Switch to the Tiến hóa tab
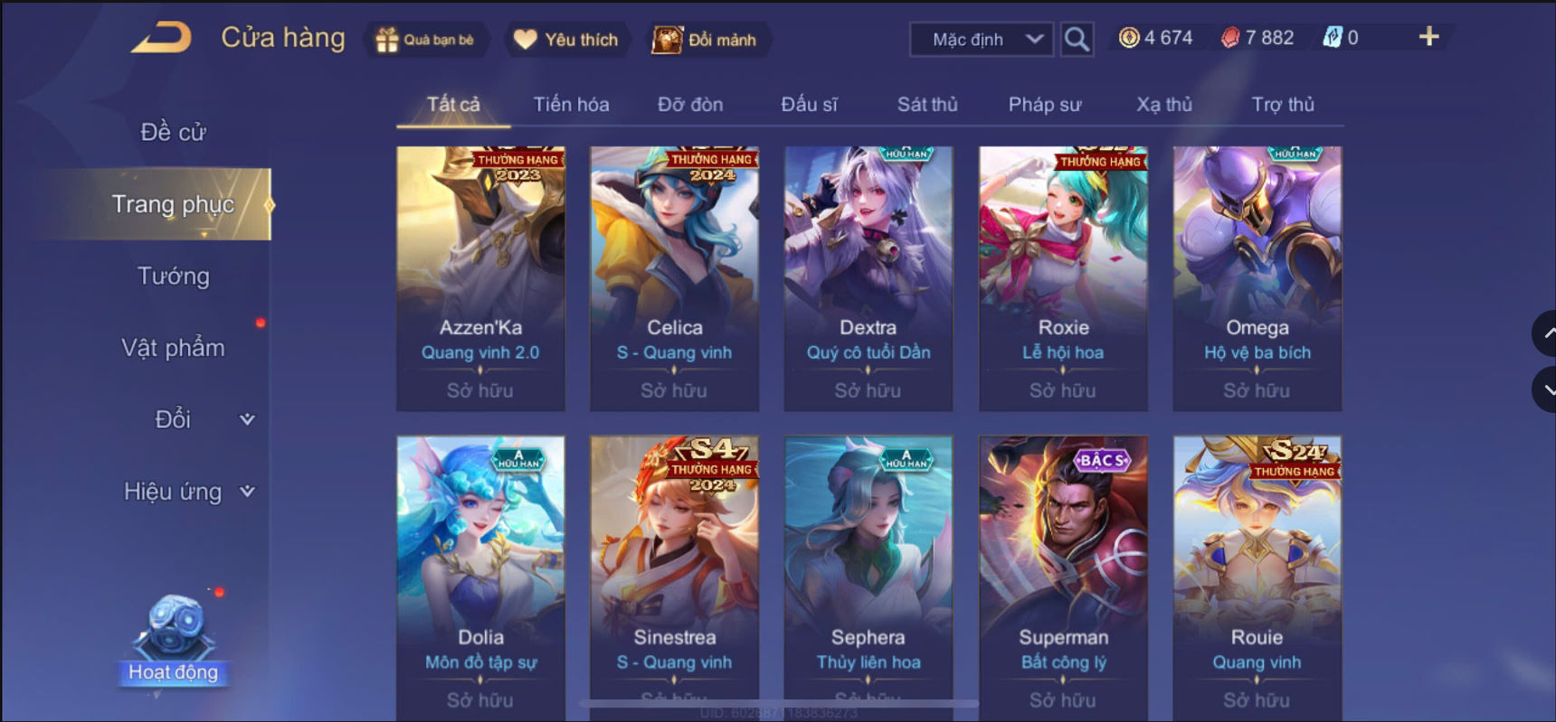This screenshot has height=722, width=1556. coord(571,105)
